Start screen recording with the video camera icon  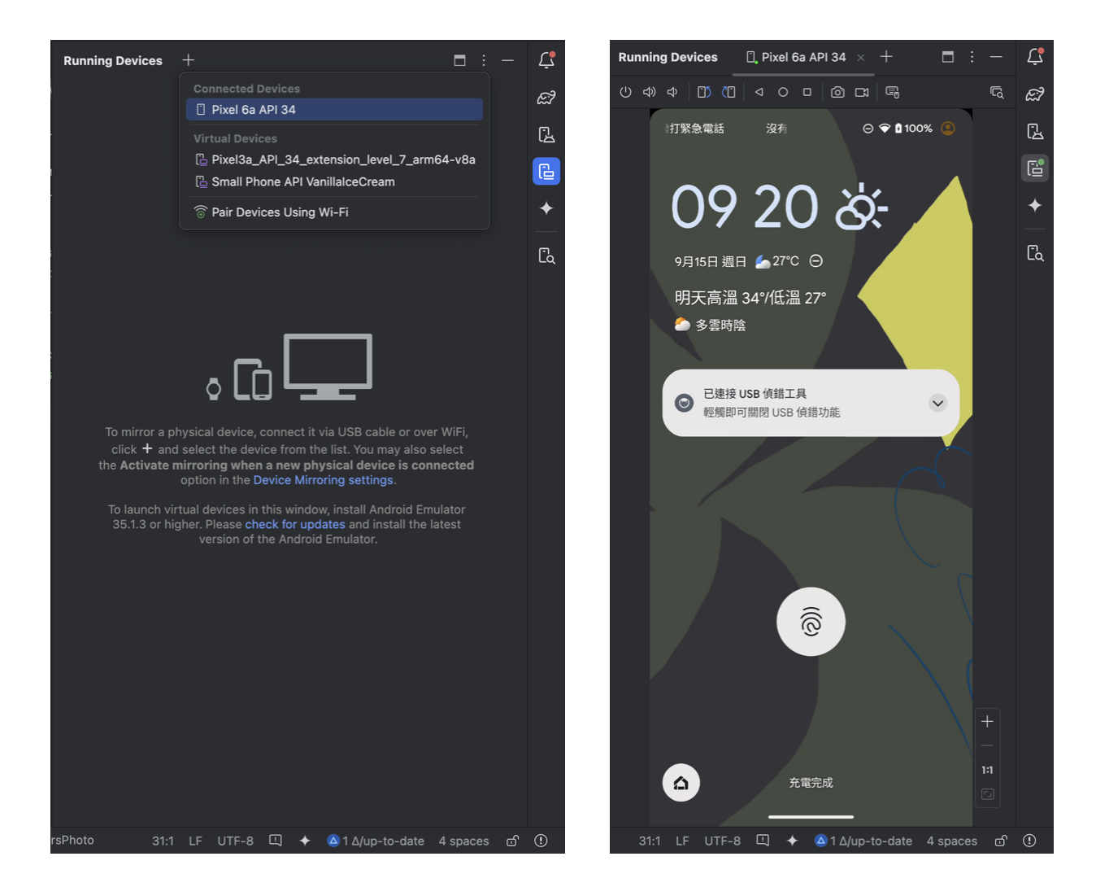(862, 92)
